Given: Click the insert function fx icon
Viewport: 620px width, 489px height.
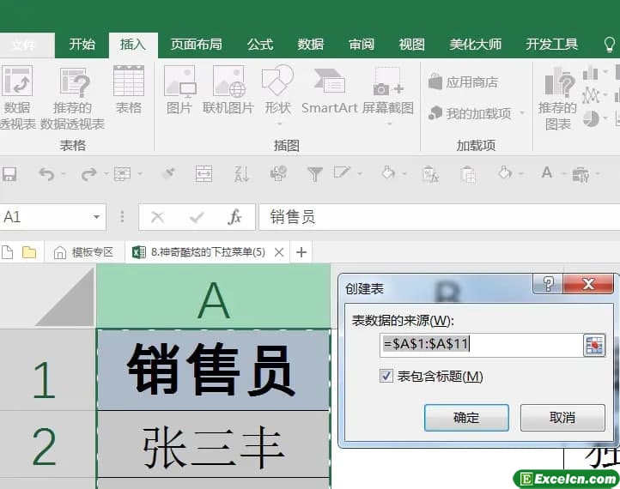Looking at the screenshot, I should 234,217.
